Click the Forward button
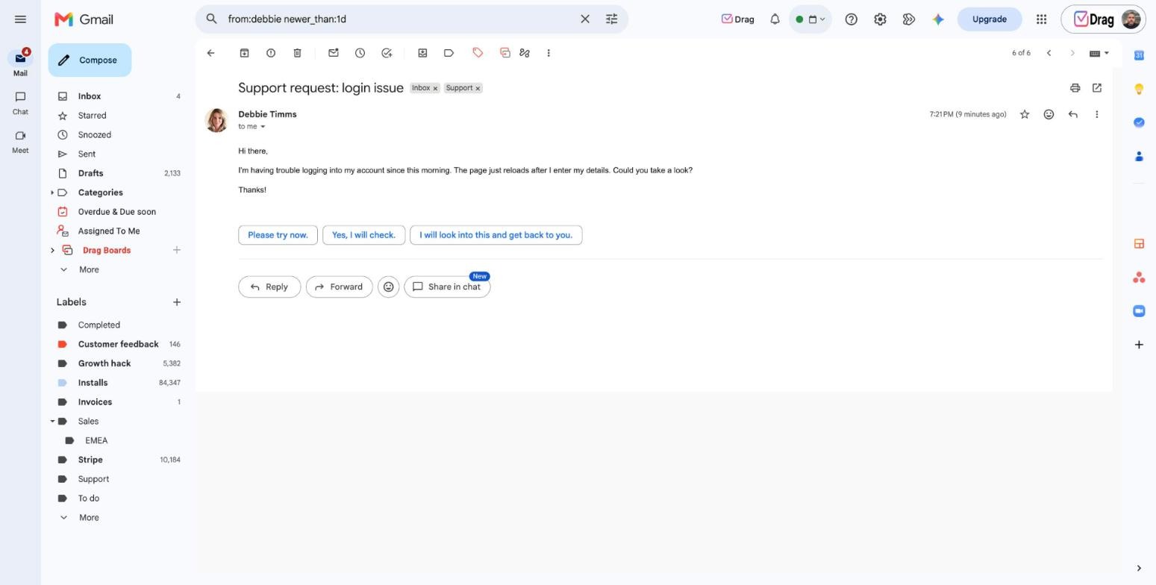Viewport: 1156px width, 585px height. pyautogui.click(x=339, y=287)
